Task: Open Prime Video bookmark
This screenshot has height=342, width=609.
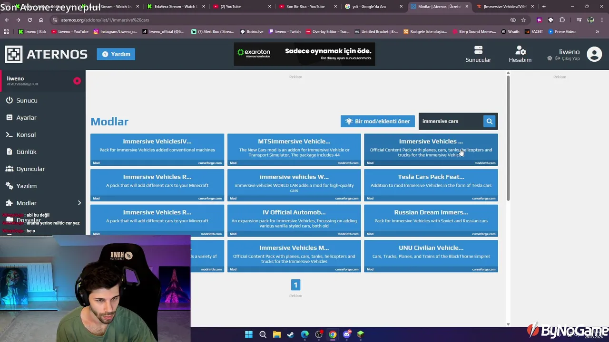Action: tap(562, 31)
